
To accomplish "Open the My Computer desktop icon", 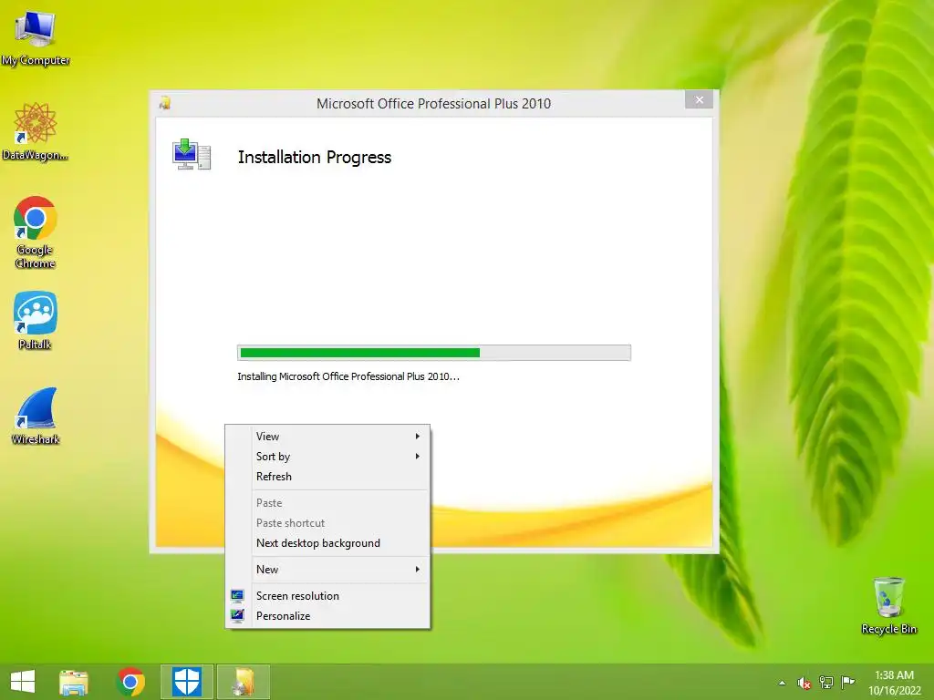I will click(x=36, y=36).
